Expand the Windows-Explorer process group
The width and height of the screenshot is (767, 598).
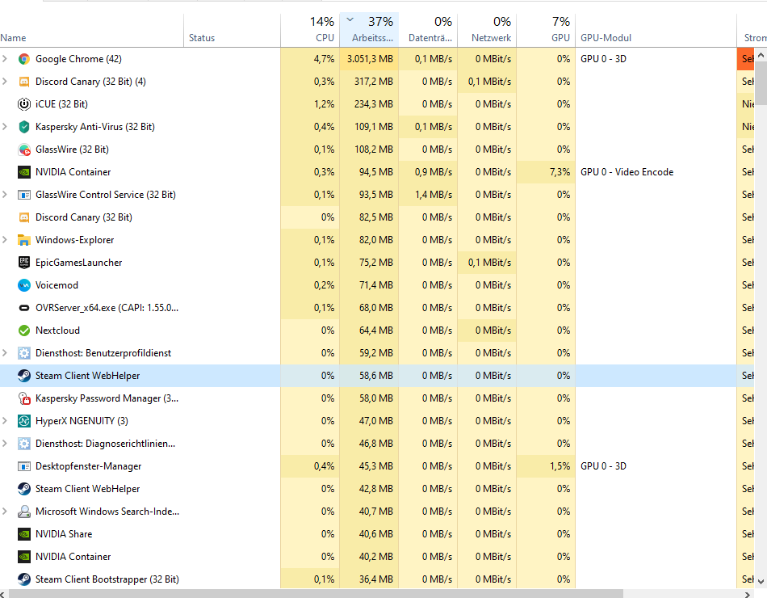[5, 239]
